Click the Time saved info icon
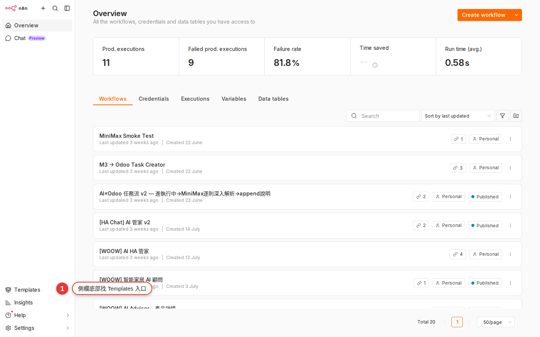The height and width of the screenshot is (337, 540). point(375,65)
